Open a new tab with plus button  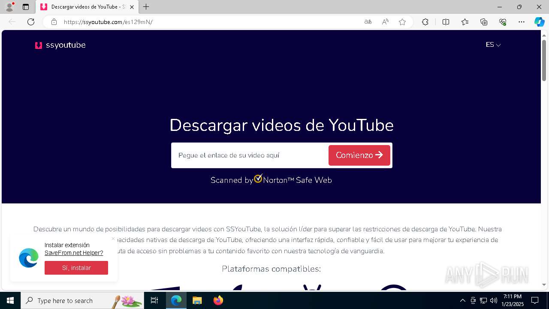[146, 7]
